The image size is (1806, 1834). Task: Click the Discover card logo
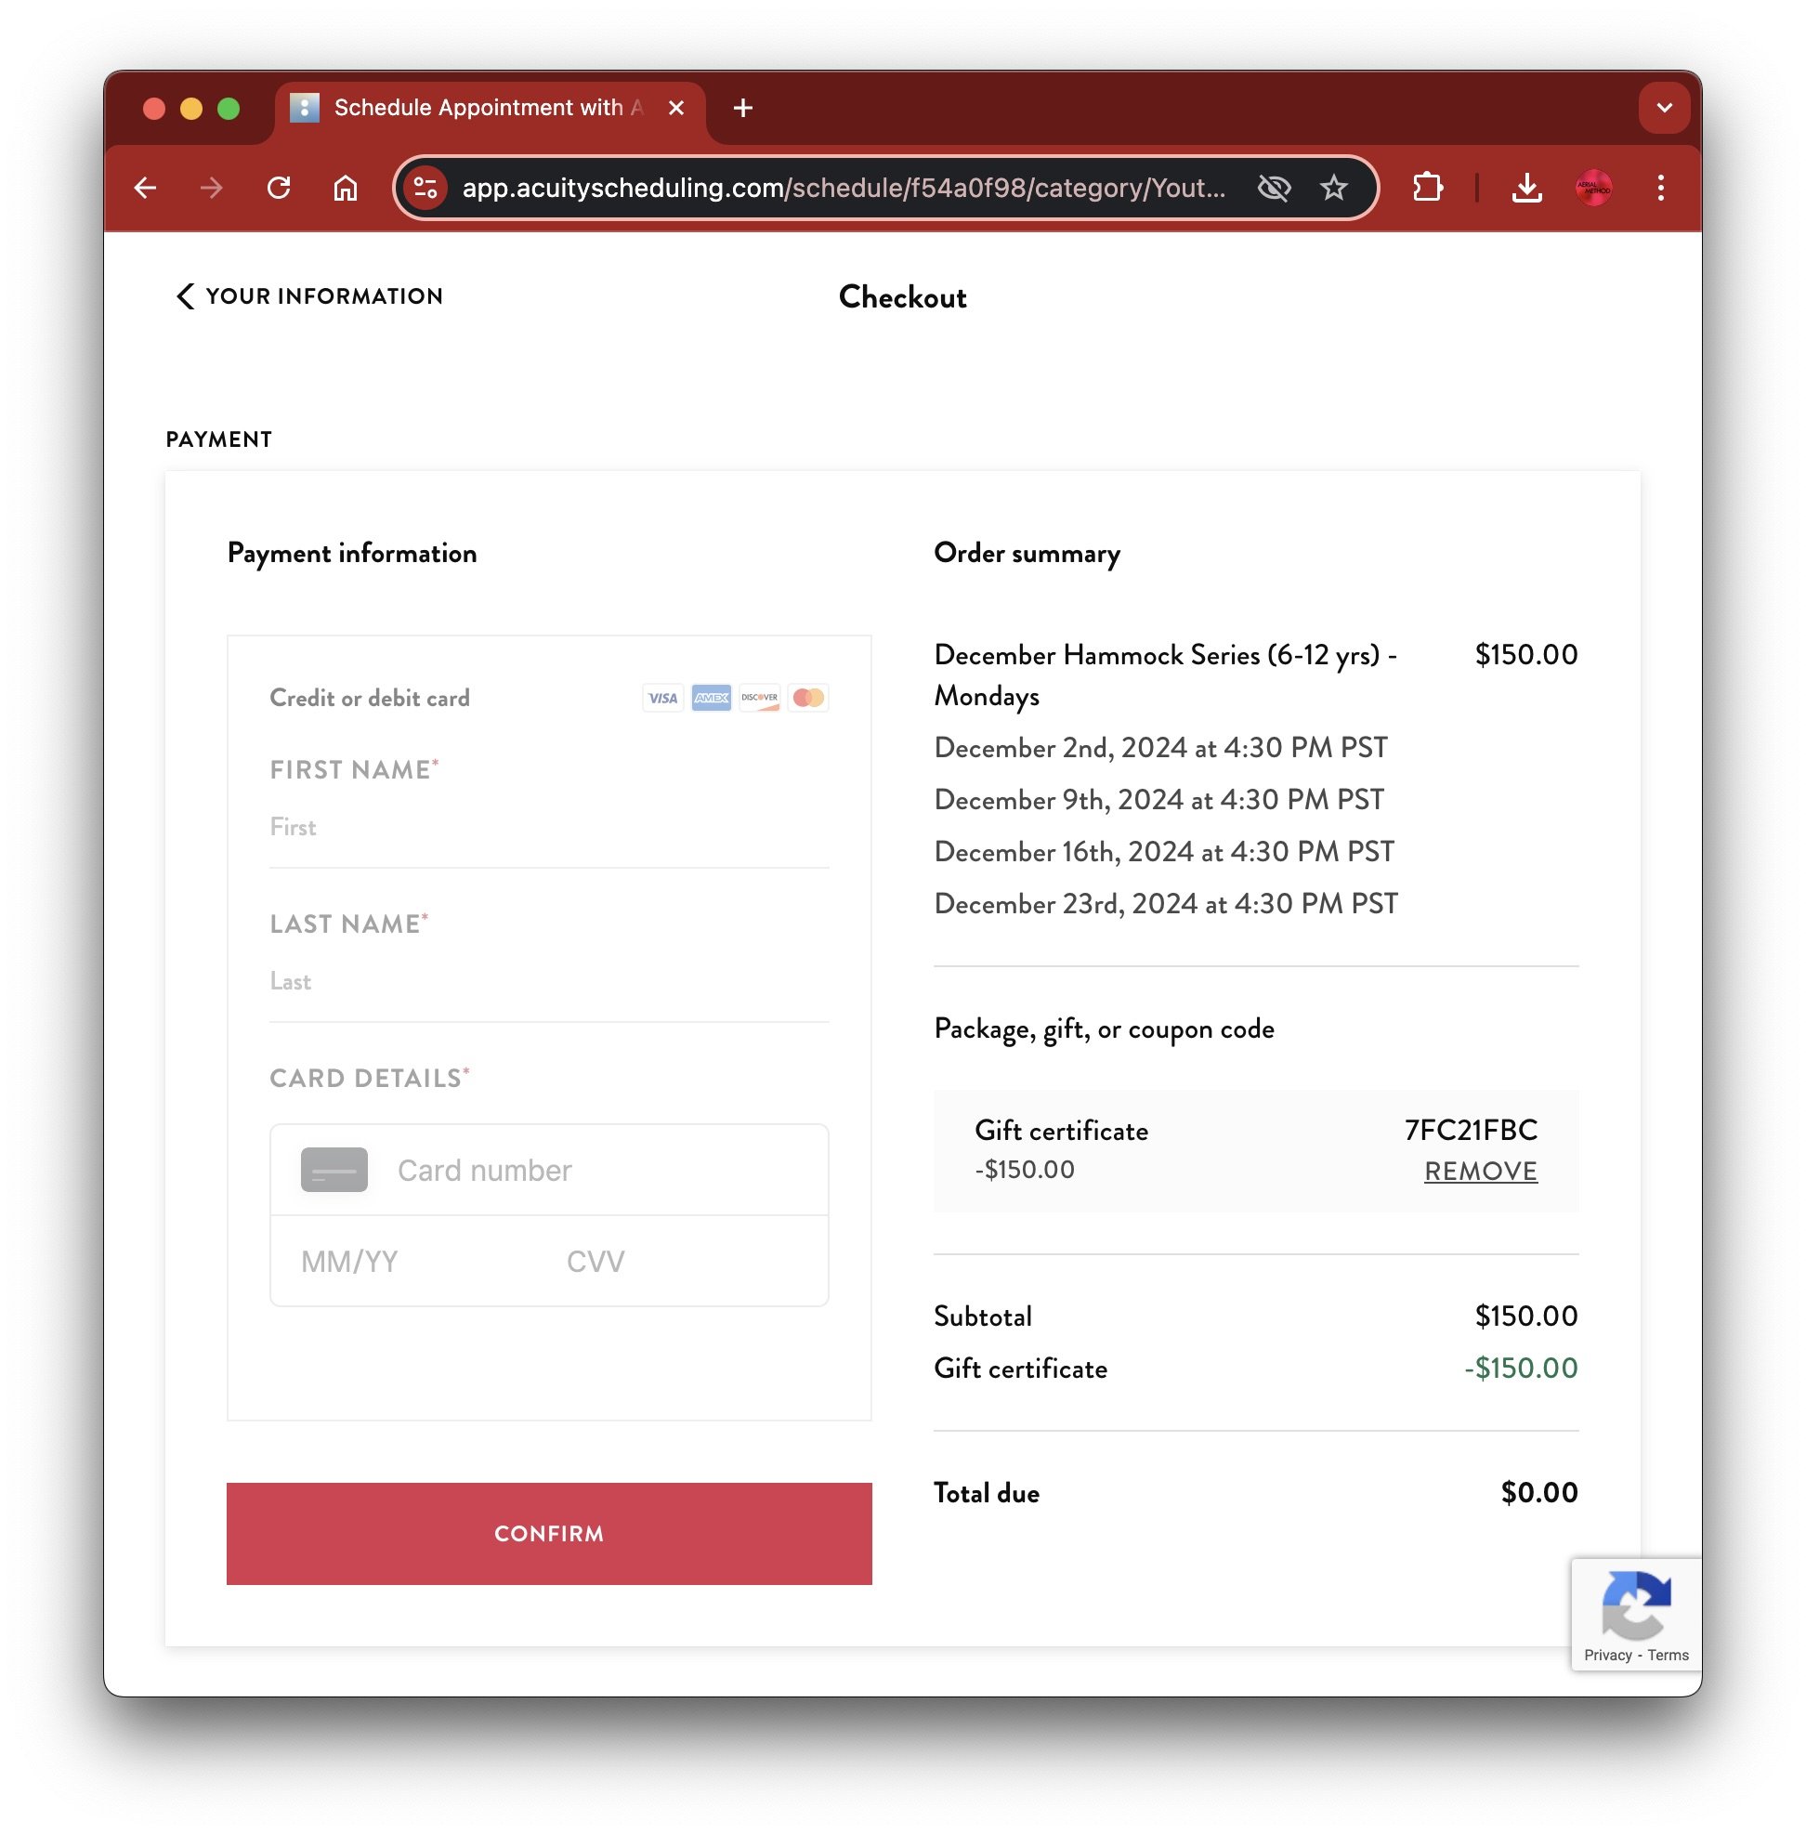tap(760, 699)
